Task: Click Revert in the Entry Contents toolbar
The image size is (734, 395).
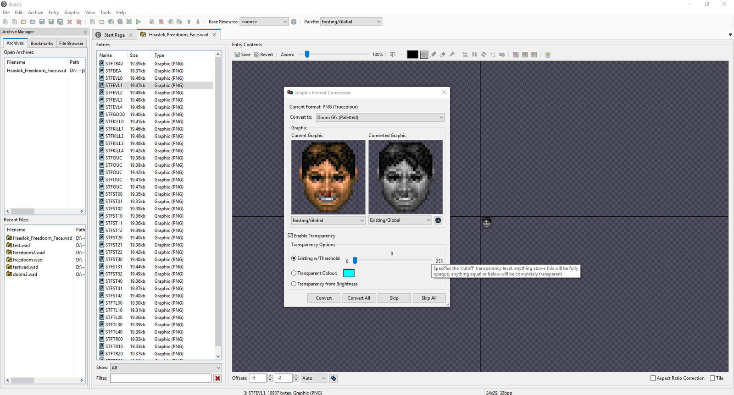Action: point(263,55)
